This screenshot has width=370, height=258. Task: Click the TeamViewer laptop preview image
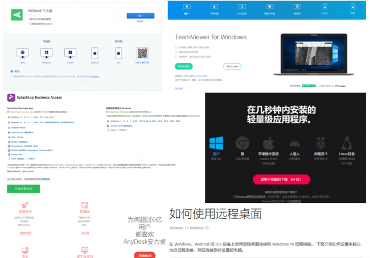coord(314,55)
